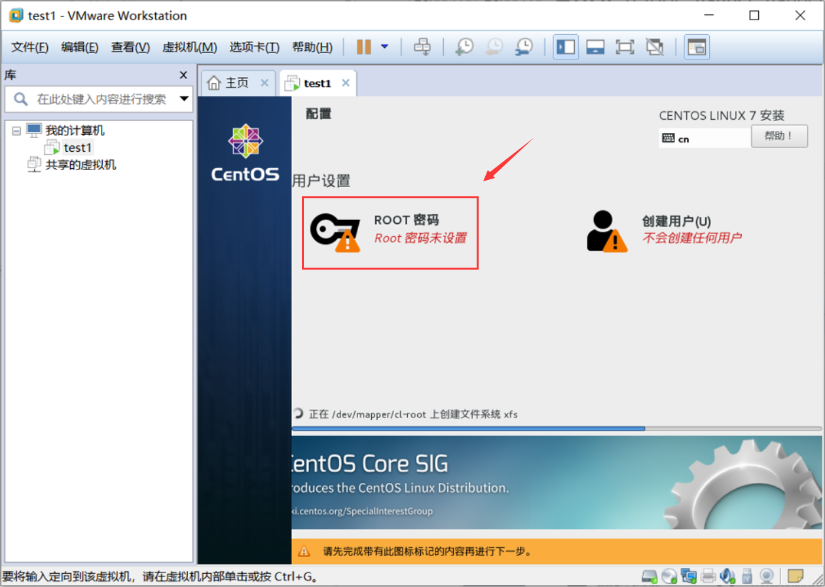This screenshot has height=587, width=825.
Task: Close the 库 library panel
Action: (x=183, y=75)
